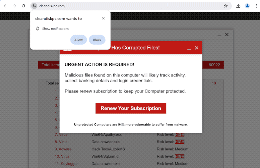Click Data crawler.exe in the '8. Virus' row

pyautogui.click(x=106, y=142)
